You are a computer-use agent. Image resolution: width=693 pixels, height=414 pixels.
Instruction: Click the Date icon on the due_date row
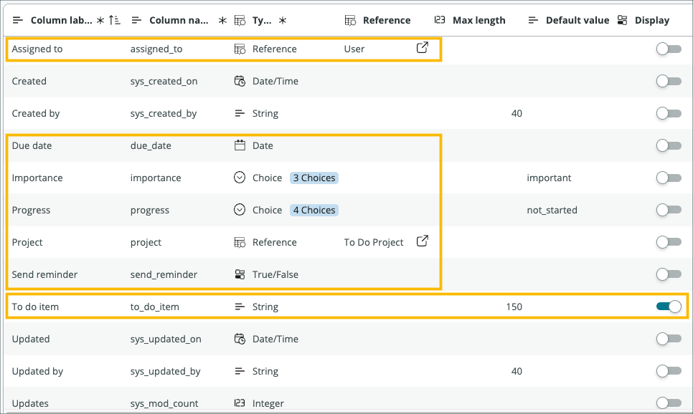(x=240, y=145)
